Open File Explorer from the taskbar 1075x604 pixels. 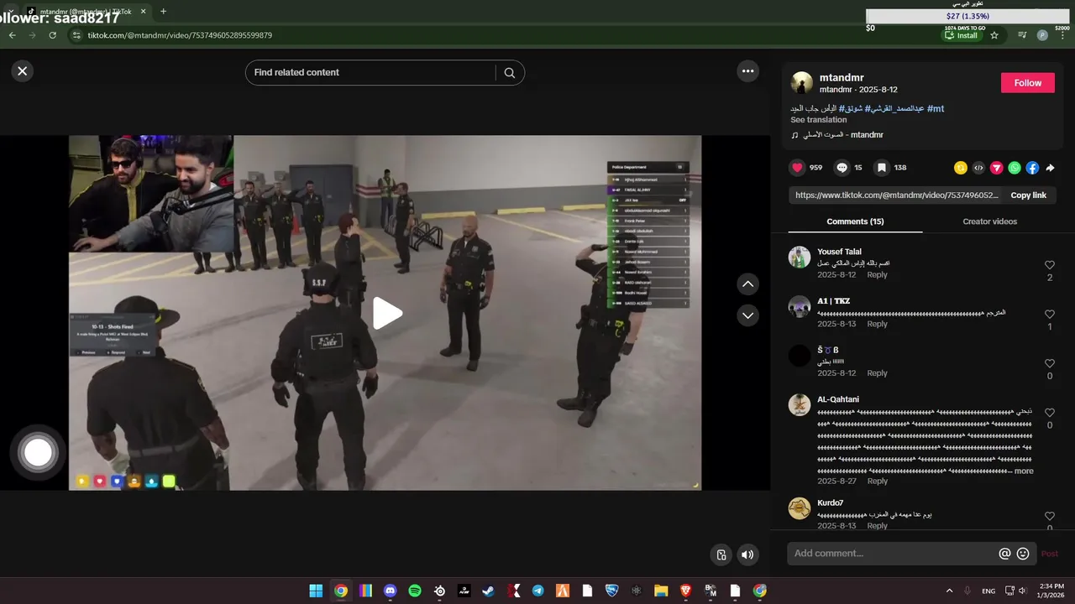[x=661, y=591]
